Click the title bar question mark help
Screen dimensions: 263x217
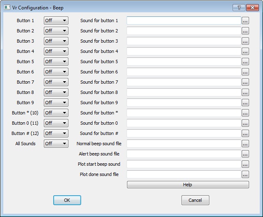pyautogui.click(x=239, y=7)
